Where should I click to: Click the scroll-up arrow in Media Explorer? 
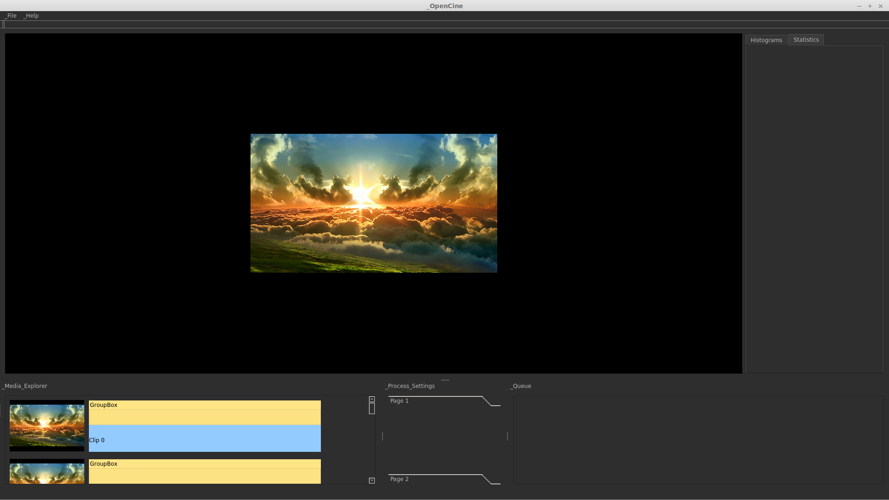tap(372, 399)
